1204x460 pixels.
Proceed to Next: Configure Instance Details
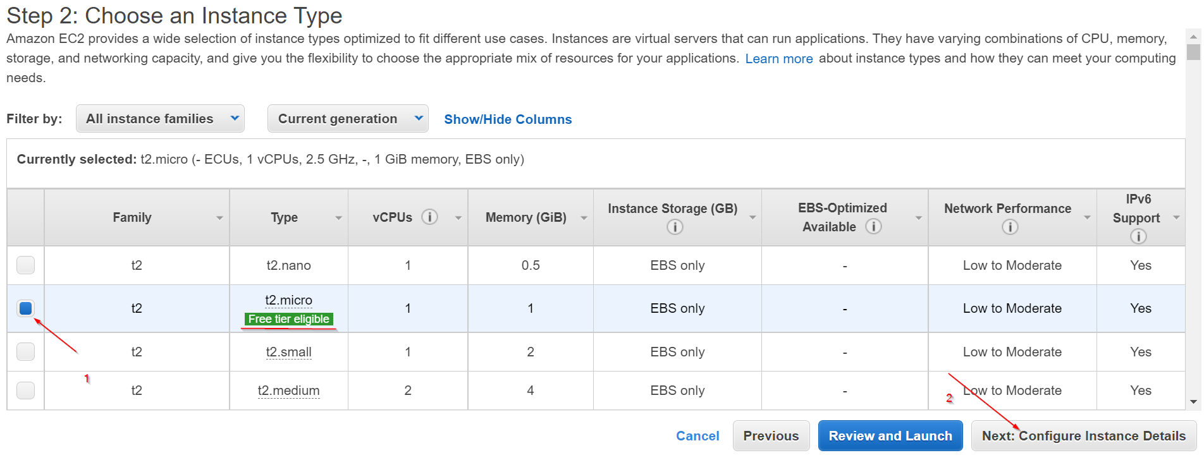click(1084, 436)
